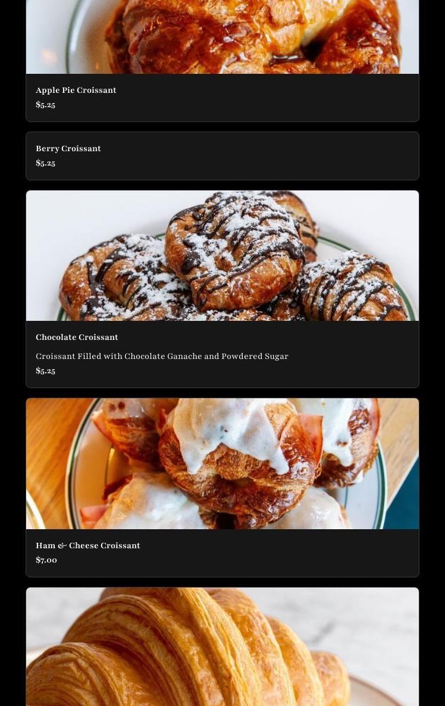This screenshot has height=706, width=445.
Task: Click the Chocolate Croissant $5.25 price
Action: tap(45, 371)
